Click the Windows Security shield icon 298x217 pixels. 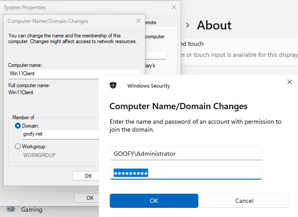[x=113, y=85]
